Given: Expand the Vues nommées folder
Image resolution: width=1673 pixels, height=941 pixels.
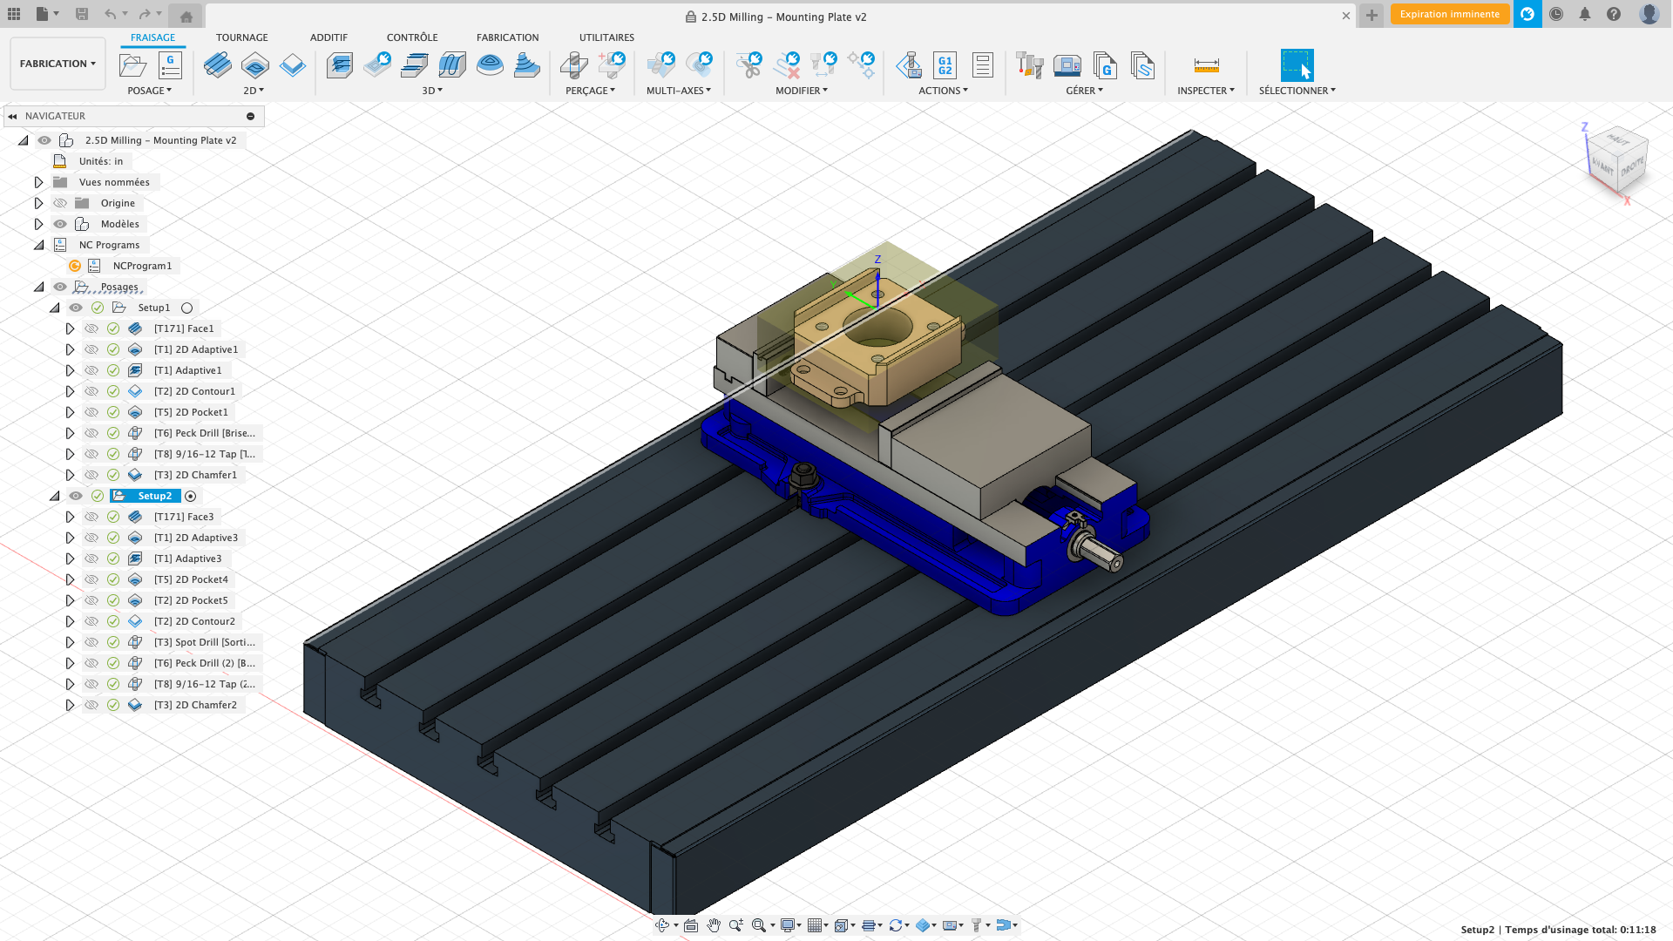Looking at the screenshot, I should 38,181.
